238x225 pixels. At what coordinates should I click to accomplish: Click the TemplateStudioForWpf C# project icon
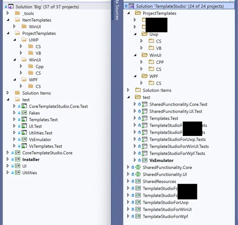pos(138,216)
